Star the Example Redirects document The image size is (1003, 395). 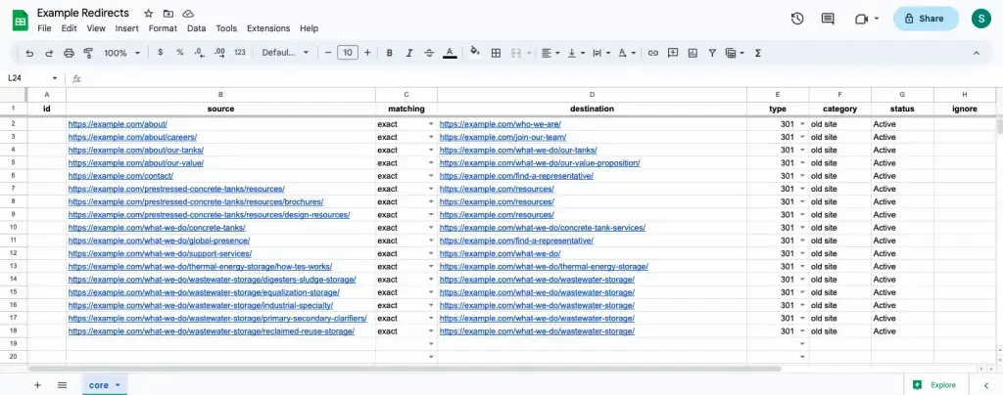point(148,14)
